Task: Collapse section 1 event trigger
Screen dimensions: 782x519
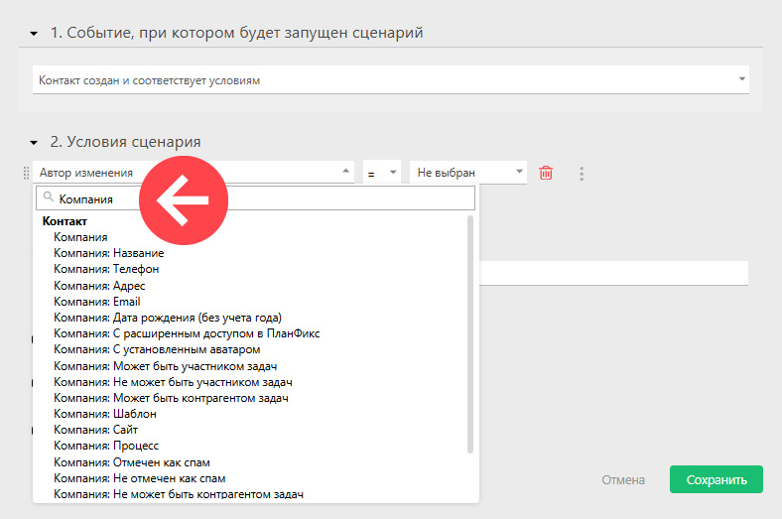Action: 34,34
